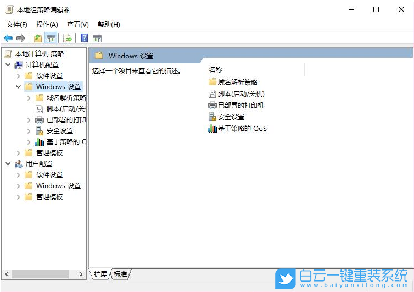
Task: Click the 安全设置 icon in right list
Action: pos(212,117)
